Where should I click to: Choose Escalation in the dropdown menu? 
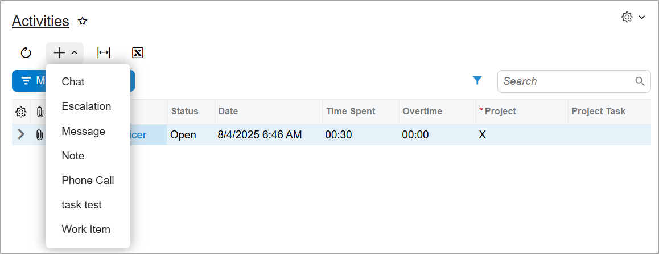point(87,106)
